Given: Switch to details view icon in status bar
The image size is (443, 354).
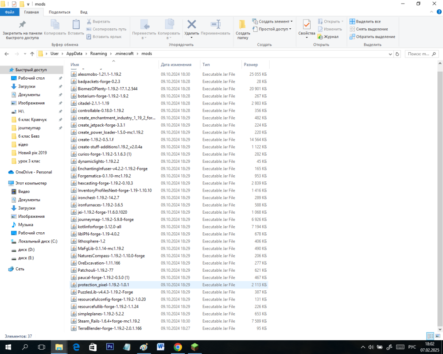Looking at the screenshot, I should click(430, 336).
